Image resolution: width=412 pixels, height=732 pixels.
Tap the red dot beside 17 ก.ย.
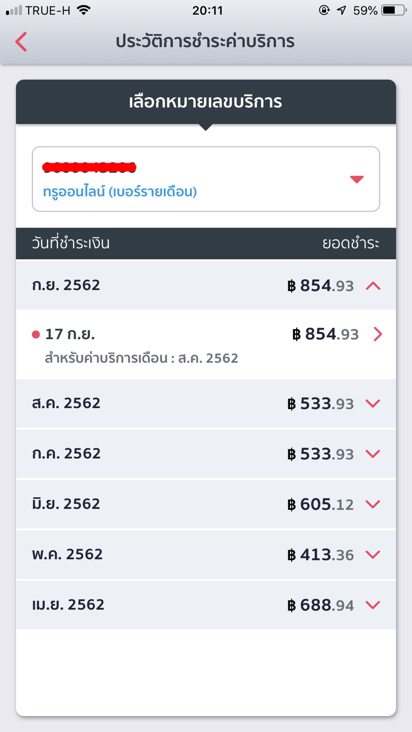36,334
